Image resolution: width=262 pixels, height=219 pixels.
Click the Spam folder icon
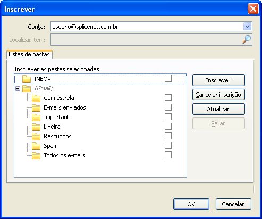[x=36, y=146]
